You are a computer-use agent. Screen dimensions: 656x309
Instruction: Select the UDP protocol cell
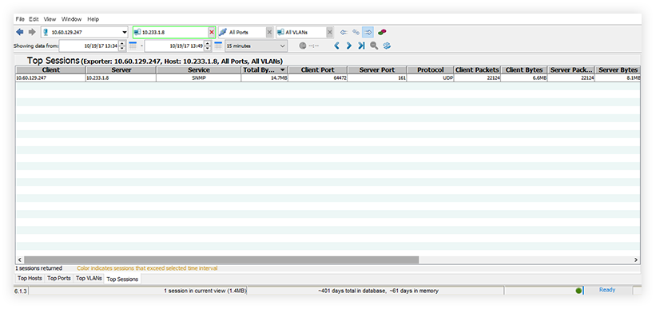[430, 77]
